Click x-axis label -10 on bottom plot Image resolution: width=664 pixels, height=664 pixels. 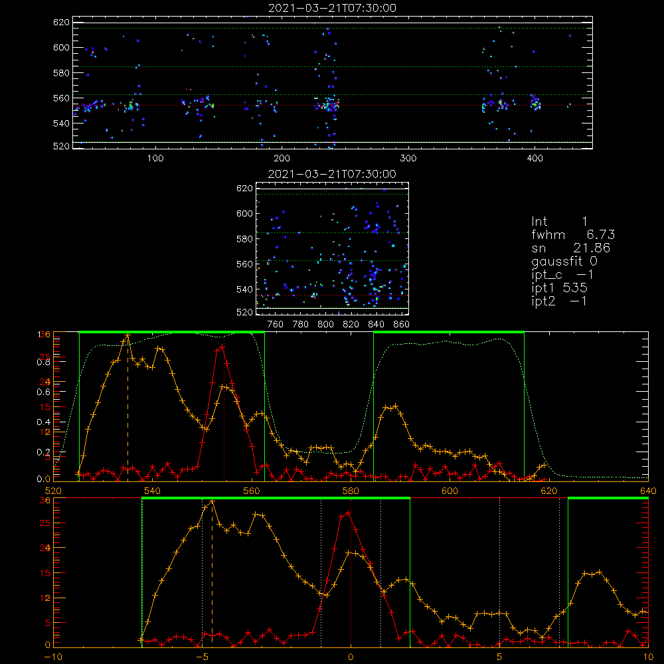pyautogui.click(x=53, y=657)
